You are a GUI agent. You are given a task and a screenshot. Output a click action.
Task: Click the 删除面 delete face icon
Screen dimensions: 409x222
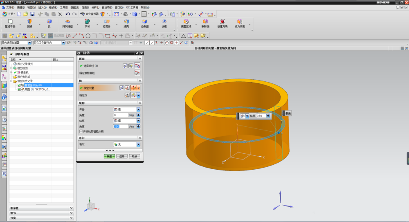click(205, 22)
